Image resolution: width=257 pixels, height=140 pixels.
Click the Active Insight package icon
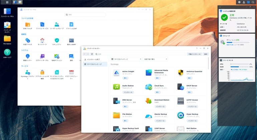[116, 73]
